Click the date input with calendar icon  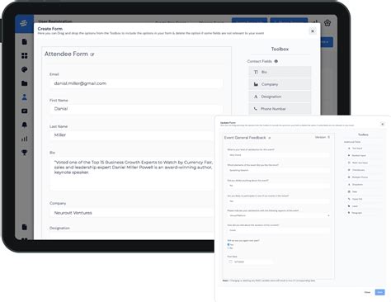[x=250, y=262]
